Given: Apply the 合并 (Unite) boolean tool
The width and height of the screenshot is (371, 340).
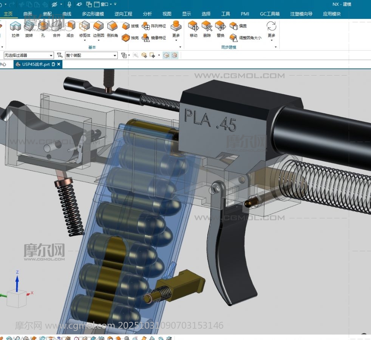Looking at the screenshot, I should (56, 29).
